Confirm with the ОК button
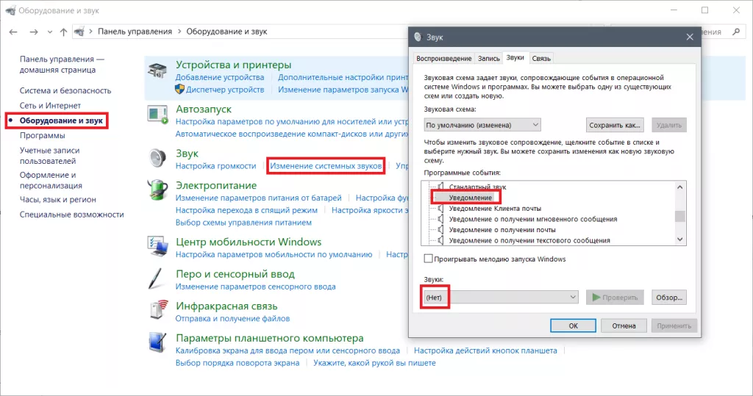This screenshot has width=753, height=396. pyautogui.click(x=574, y=325)
